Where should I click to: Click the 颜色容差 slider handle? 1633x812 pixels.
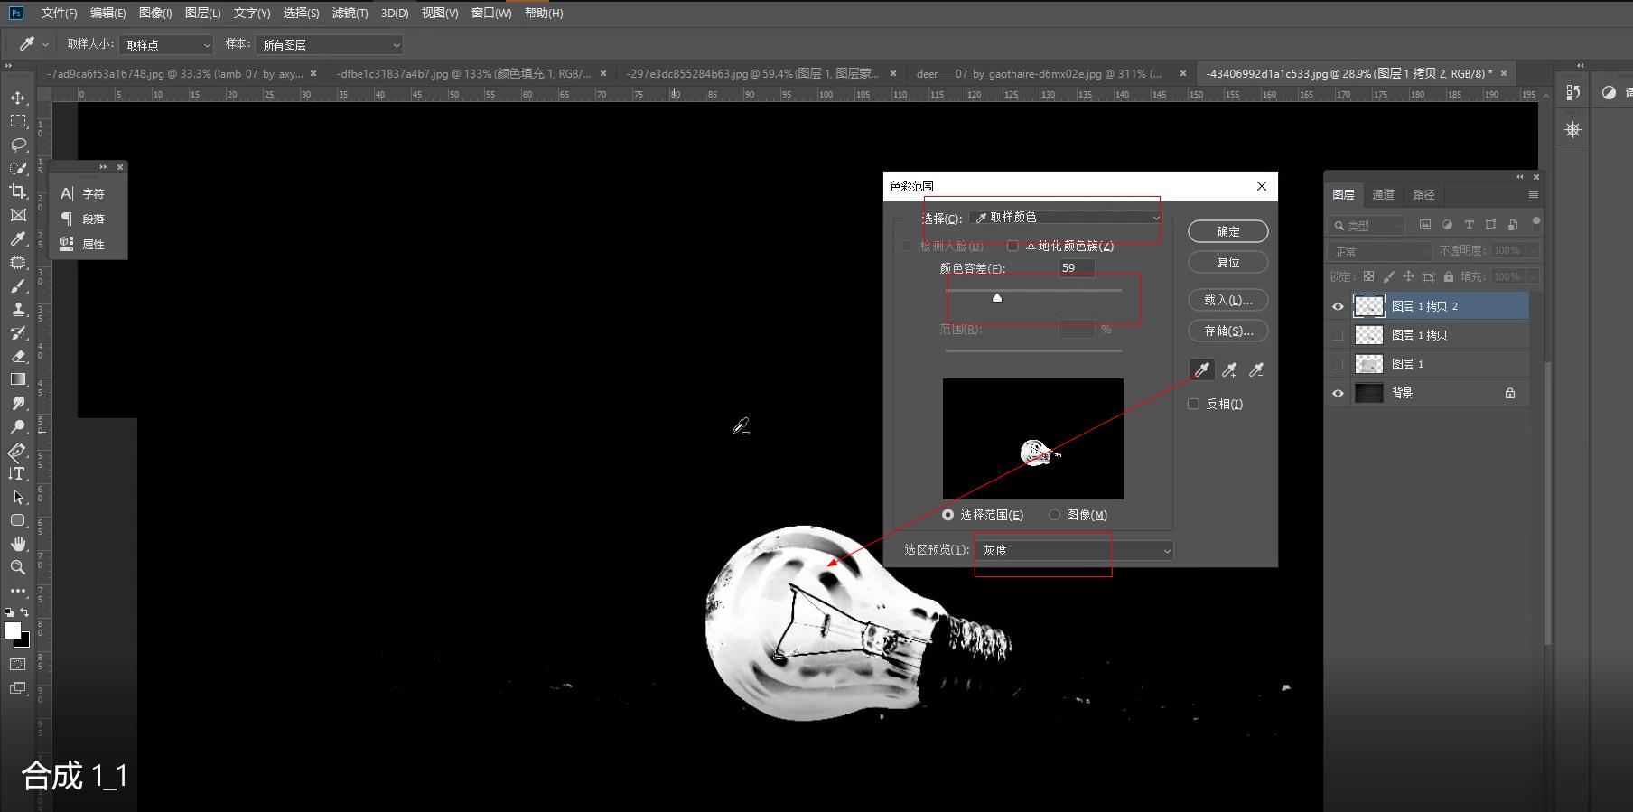[997, 297]
